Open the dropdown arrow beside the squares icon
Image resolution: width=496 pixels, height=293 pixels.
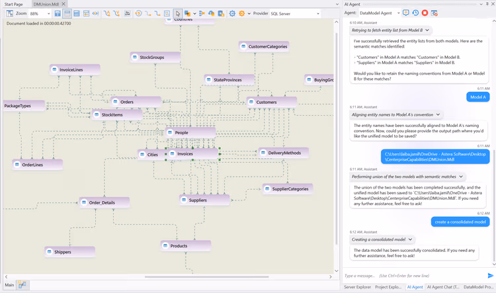coord(194,14)
